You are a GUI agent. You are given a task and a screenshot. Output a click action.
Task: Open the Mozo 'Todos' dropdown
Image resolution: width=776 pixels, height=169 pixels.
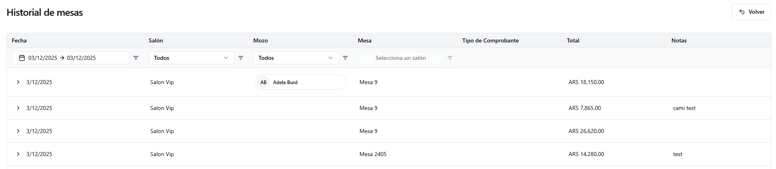point(296,58)
